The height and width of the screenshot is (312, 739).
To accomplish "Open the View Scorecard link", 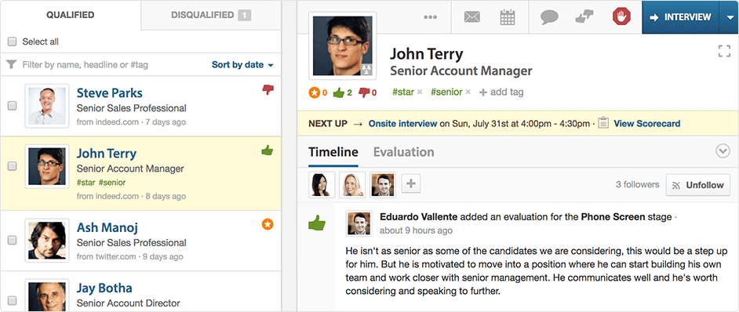I will 647,124.
